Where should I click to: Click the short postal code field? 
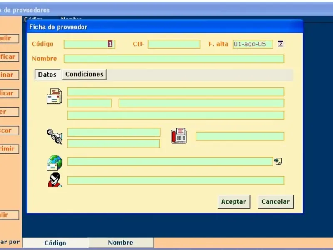(89, 103)
